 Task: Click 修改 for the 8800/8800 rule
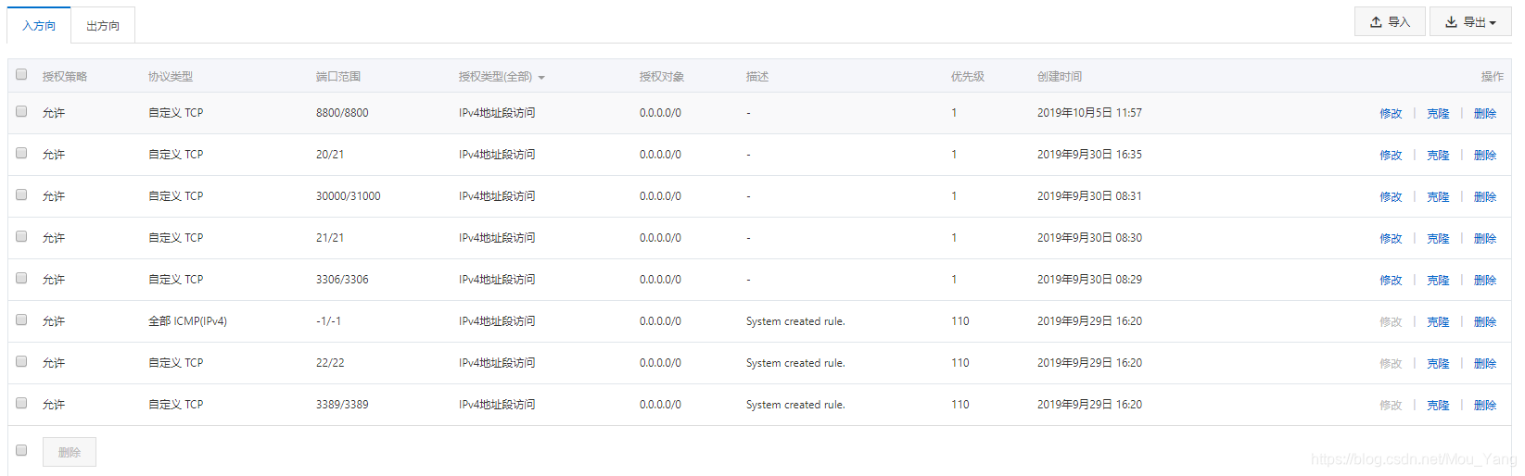click(x=1391, y=114)
